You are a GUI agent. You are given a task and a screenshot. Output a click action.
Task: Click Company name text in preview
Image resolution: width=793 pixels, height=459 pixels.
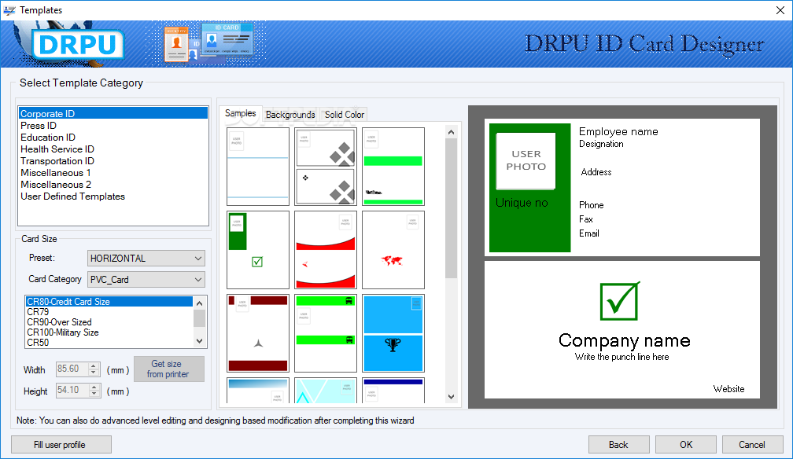(x=625, y=340)
